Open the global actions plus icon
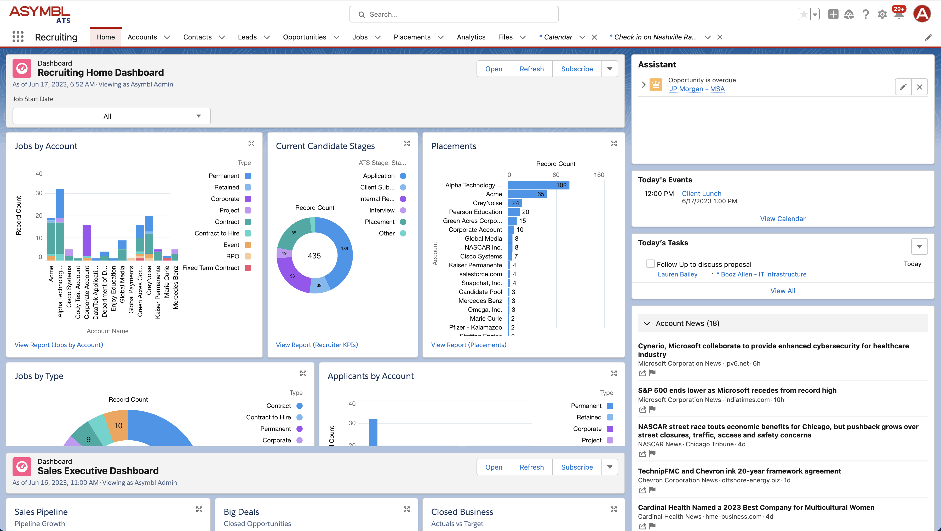This screenshot has width=941, height=531. click(x=833, y=15)
